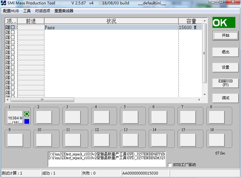
Task: Click list vertical scrollbar up arrow
Action: tap(205, 21)
